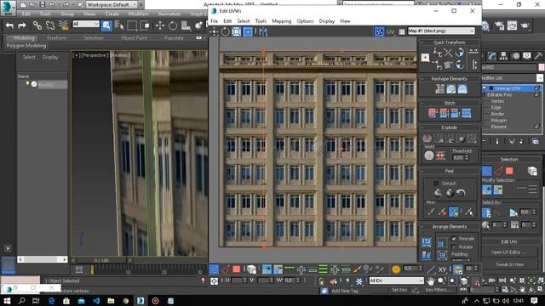
Task: Select the Move tool in Edit UVWs toolbar
Action: click(x=214, y=32)
